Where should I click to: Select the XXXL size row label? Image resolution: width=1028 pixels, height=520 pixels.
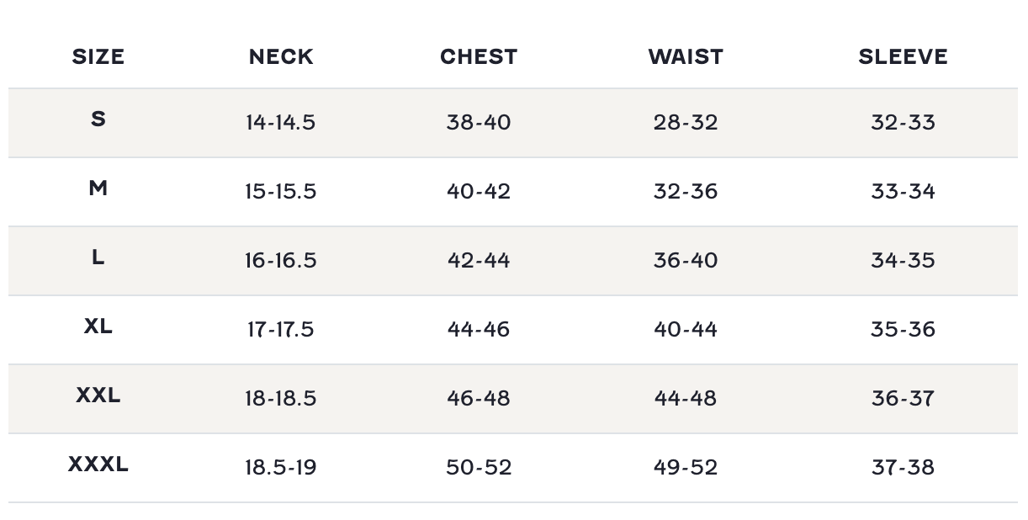click(x=98, y=464)
